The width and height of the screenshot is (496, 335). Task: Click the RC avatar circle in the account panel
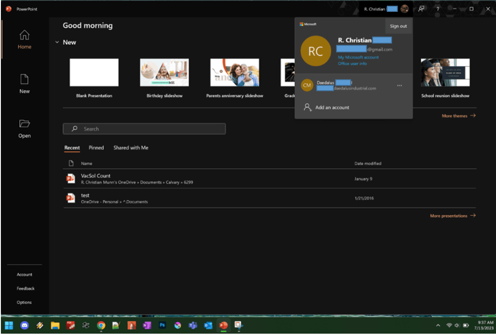[315, 51]
